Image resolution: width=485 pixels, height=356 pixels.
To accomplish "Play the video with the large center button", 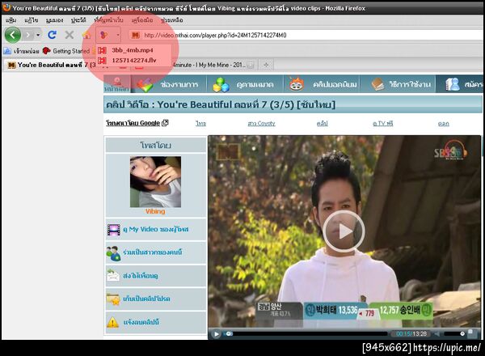I will [344, 231].
